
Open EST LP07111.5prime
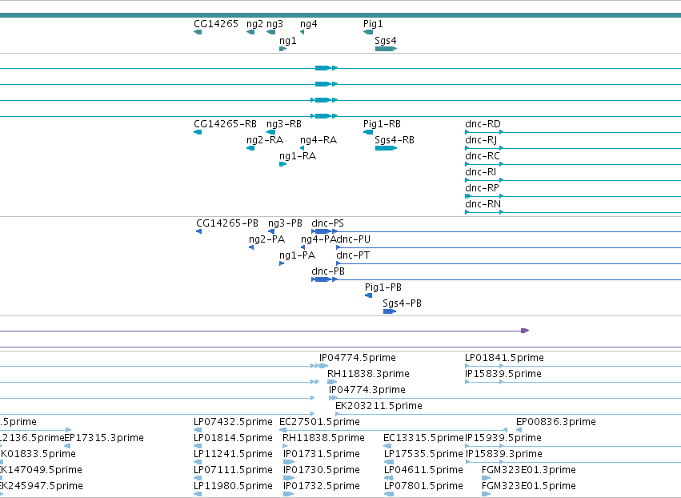pos(233,471)
